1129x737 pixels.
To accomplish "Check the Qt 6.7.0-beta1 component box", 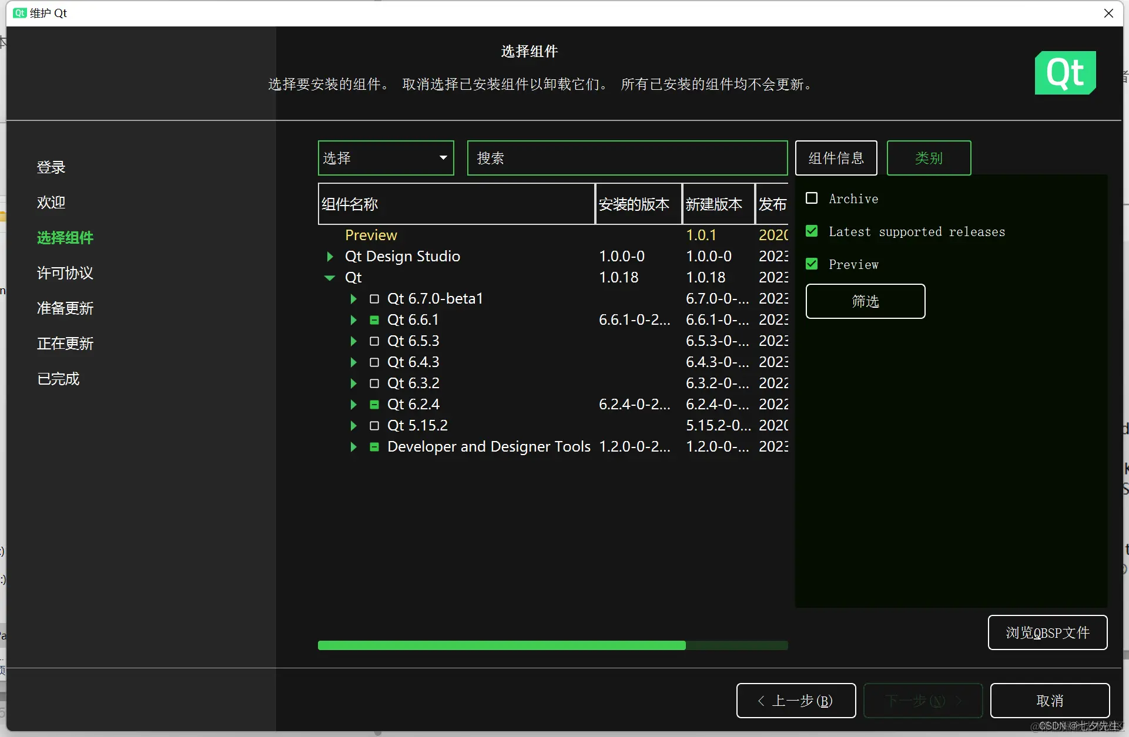I will 374,299.
